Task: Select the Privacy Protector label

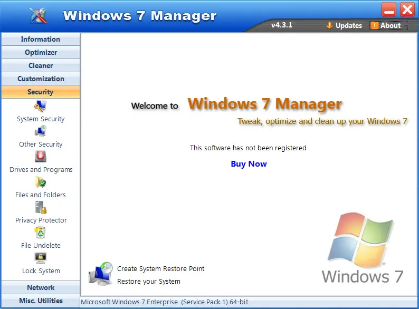Action: click(41, 220)
